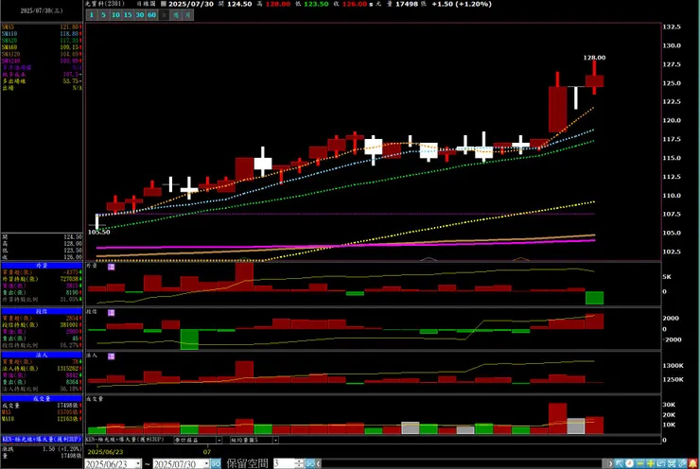
Task: Open the start date 2025/06/23 dropdown
Action: pos(138,464)
